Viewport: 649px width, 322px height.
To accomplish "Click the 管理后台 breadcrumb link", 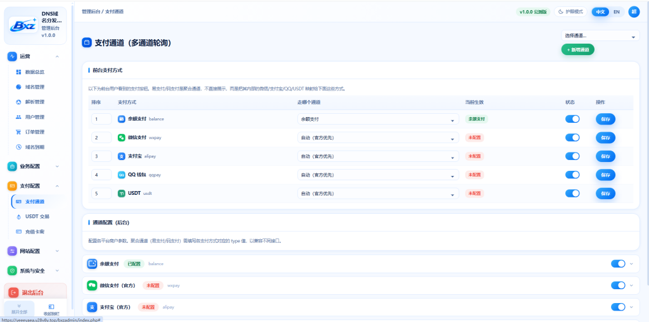I will click(91, 11).
